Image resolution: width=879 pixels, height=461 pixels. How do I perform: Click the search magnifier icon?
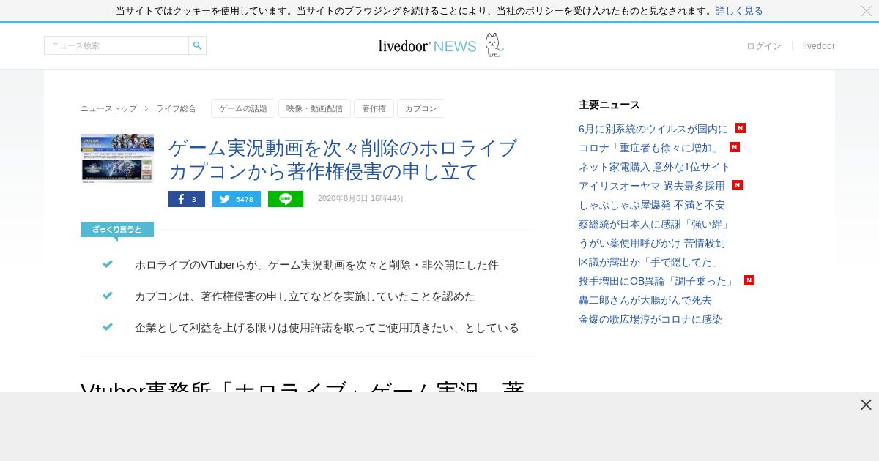click(197, 45)
